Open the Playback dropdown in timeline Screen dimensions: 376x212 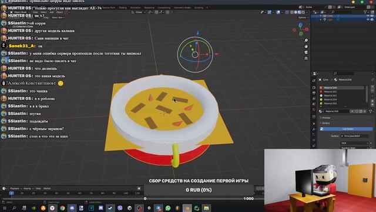click(16, 188)
